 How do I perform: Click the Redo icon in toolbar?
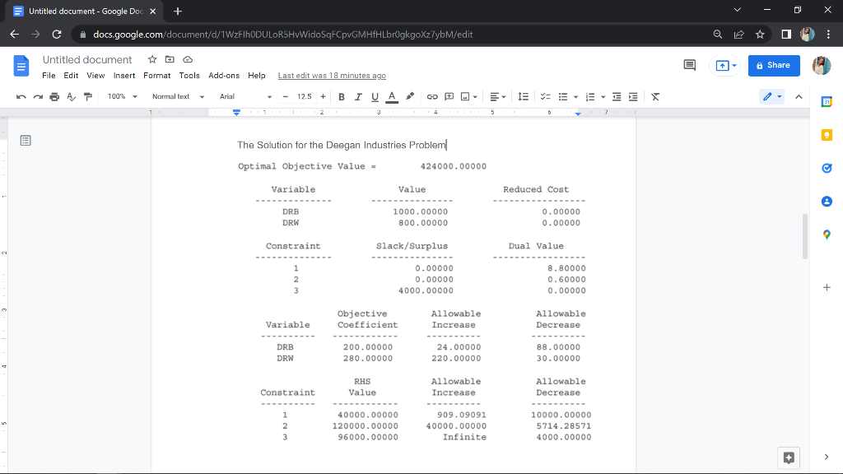(x=38, y=97)
